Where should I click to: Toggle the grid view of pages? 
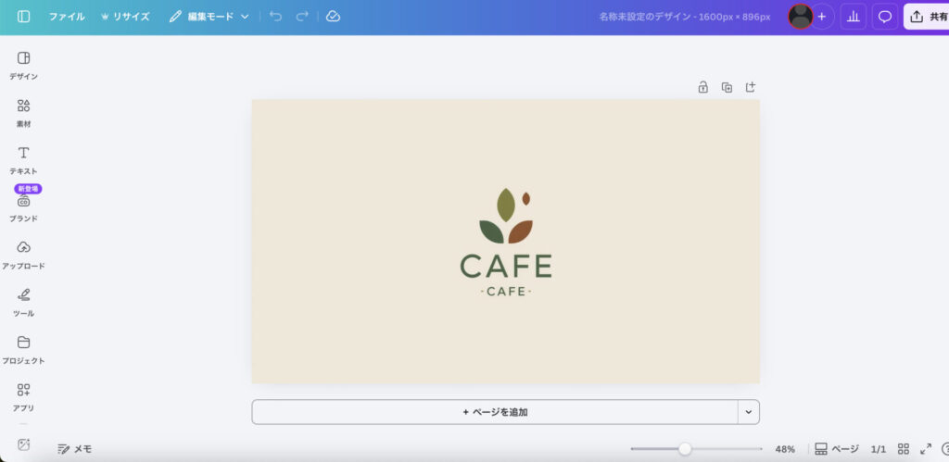pyautogui.click(x=904, y=449)
